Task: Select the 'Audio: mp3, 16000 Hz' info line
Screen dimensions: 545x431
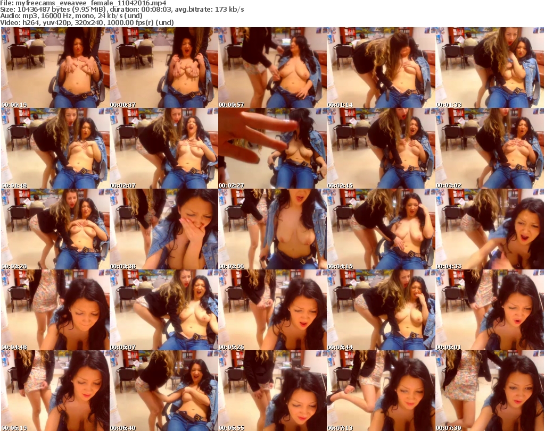Action: click(x=71, y=16)
